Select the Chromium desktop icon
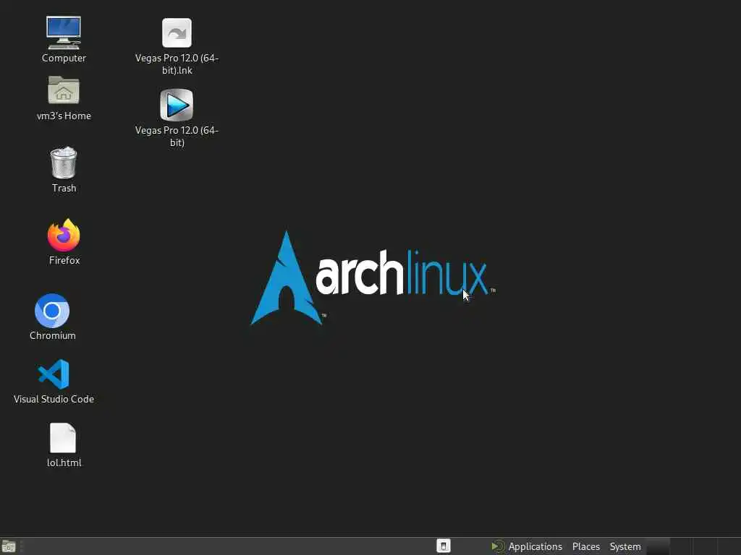This screenshot has height=555, width=741. coord(52,311)
